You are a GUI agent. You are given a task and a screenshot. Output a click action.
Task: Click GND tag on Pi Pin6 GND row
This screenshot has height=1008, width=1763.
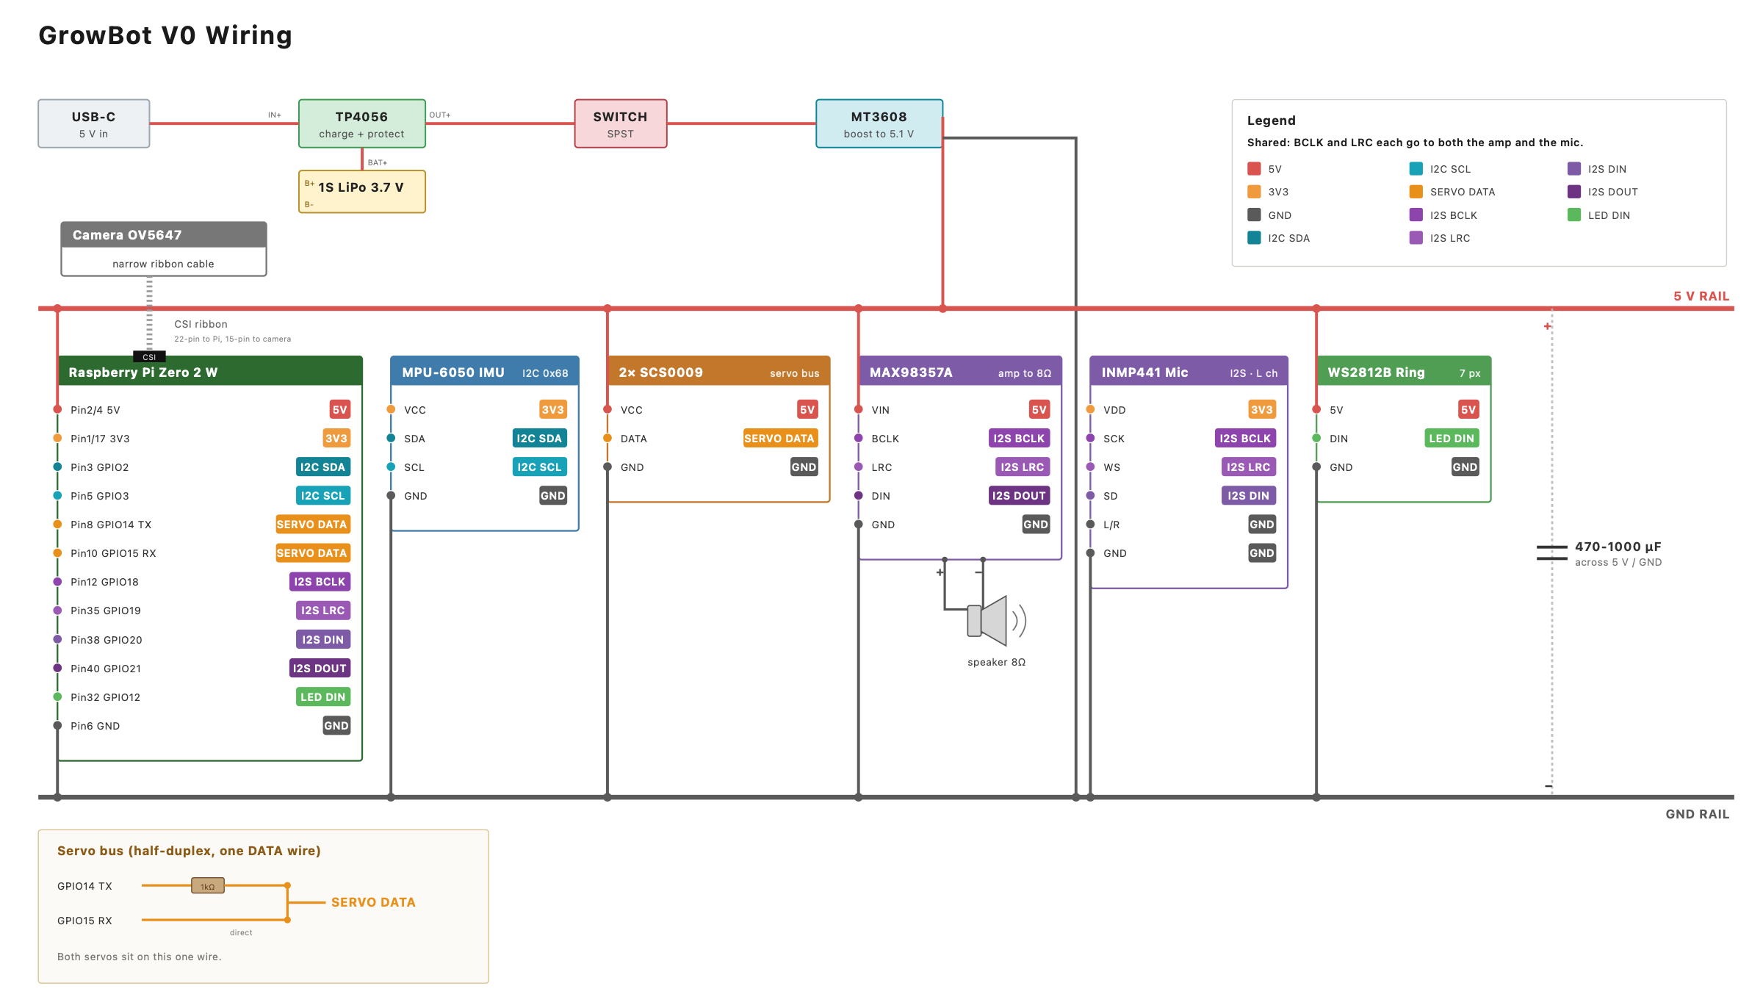click(x=336, y=726)
